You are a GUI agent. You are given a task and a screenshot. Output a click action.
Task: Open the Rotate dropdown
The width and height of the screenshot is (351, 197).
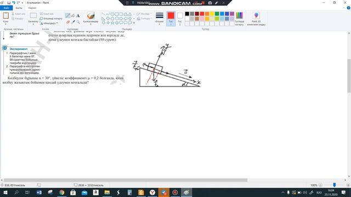pos(49,23)
